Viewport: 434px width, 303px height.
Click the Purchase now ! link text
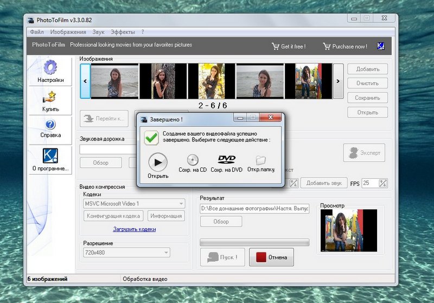(349, 47)
